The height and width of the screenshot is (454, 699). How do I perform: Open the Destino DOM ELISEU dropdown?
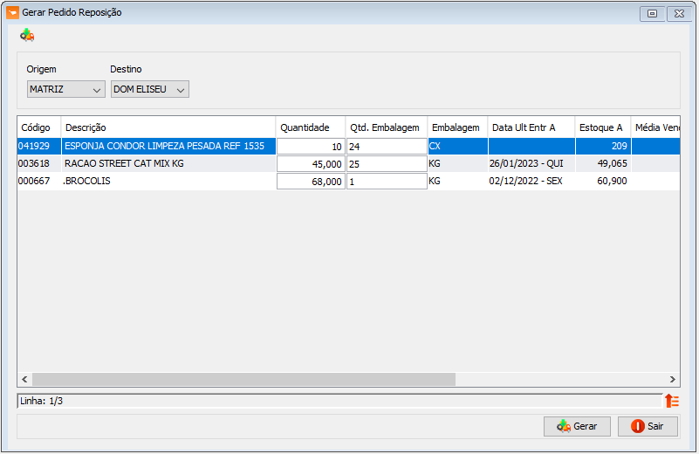(x=150, y=89)
